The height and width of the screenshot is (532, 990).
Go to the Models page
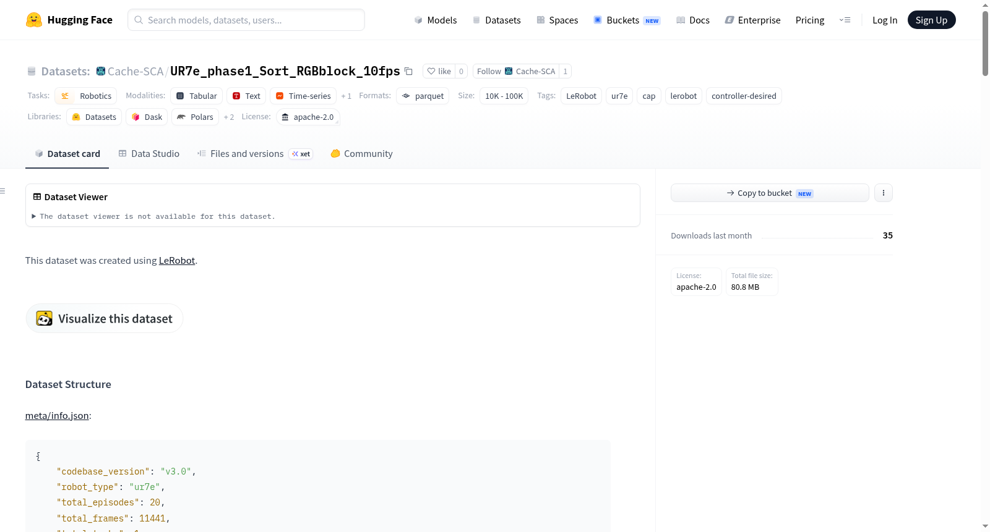436,20
